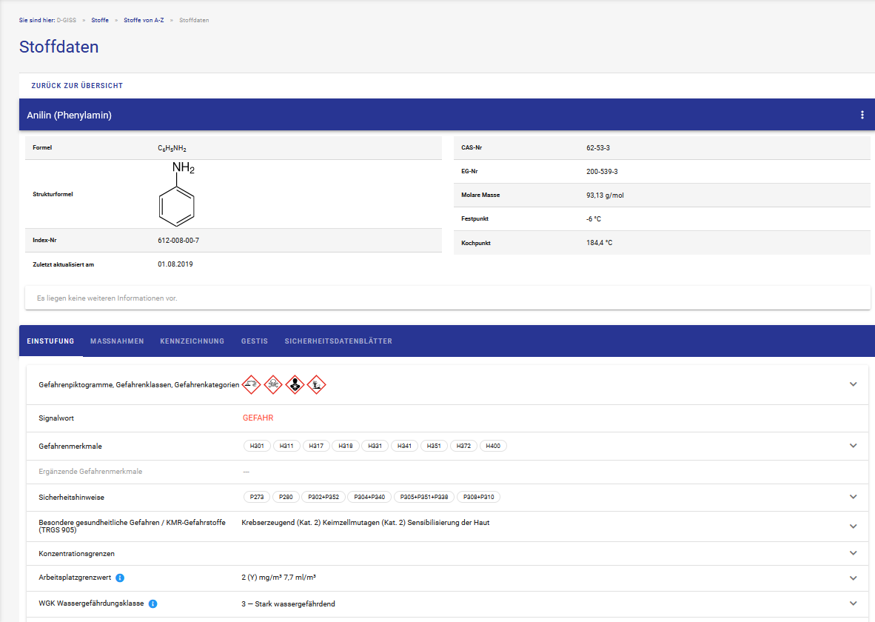Image resolution: width=875 pixels, height=622 pixels.
Task: Open the Sicherheitsdatenblätter tab
Action: (x=338, y=341)
